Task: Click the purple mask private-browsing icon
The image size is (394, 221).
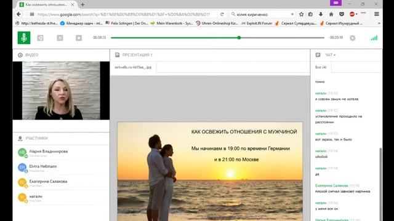Action: click(336, 2)
